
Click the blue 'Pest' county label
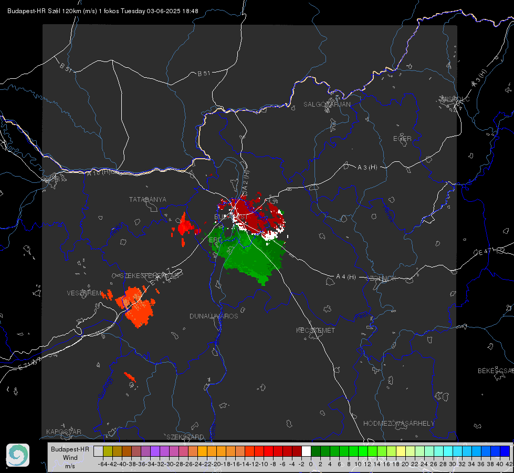coord(362,316)
